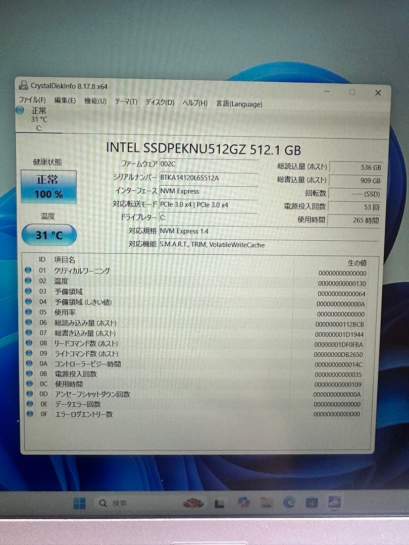
Task: Click the taskbar search box
Action: pos(121,503)
